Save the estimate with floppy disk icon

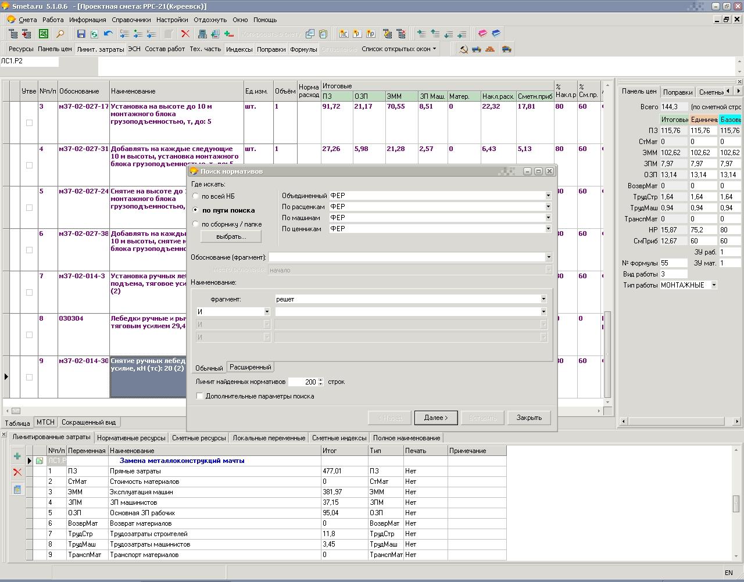(81, 34)
